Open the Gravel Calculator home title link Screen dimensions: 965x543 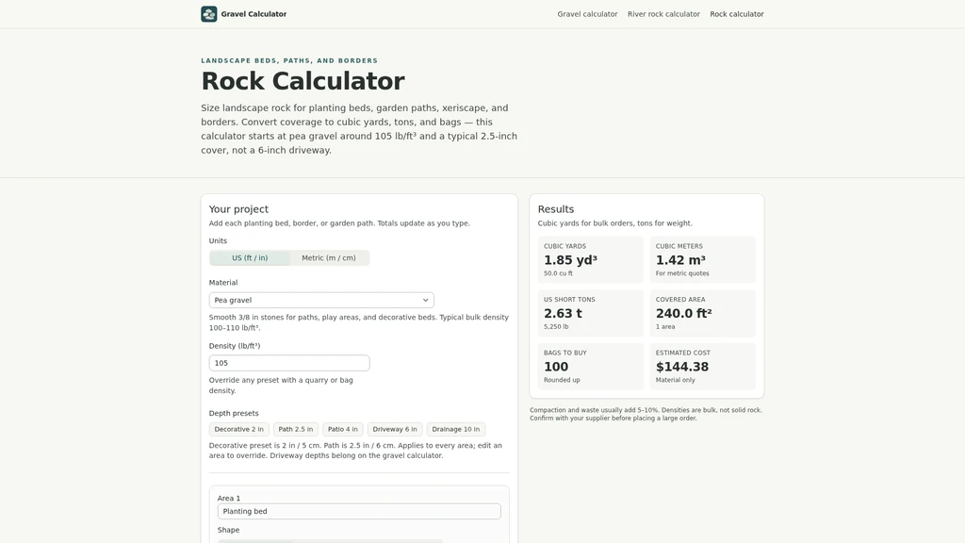254,14
